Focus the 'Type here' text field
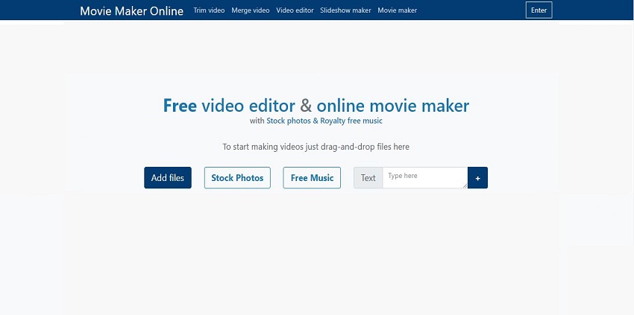Image resolution: width=634 pixels, height=315 pixels. pos(425,178)
